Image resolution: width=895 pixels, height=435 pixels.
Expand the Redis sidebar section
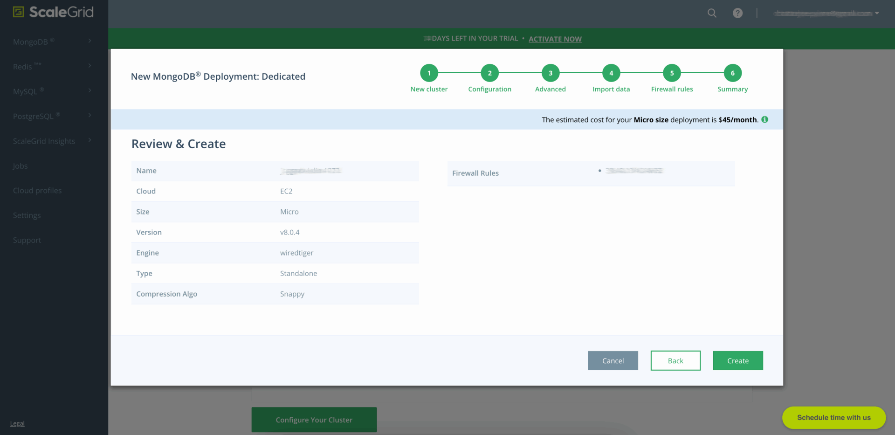pos(52,66)
